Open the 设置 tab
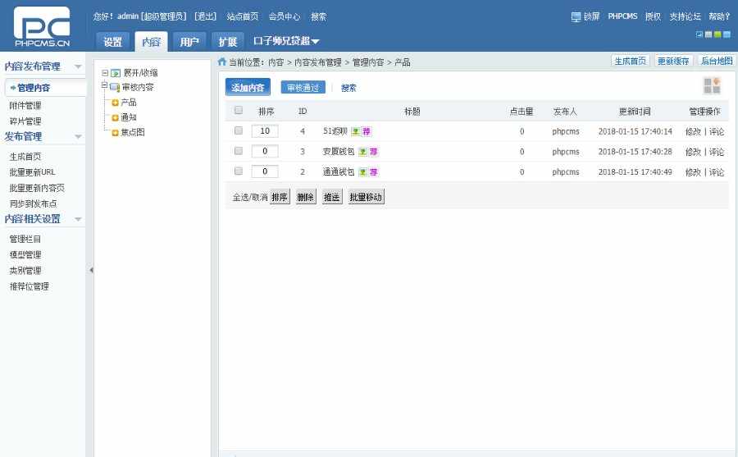 [x=112, y=42]
